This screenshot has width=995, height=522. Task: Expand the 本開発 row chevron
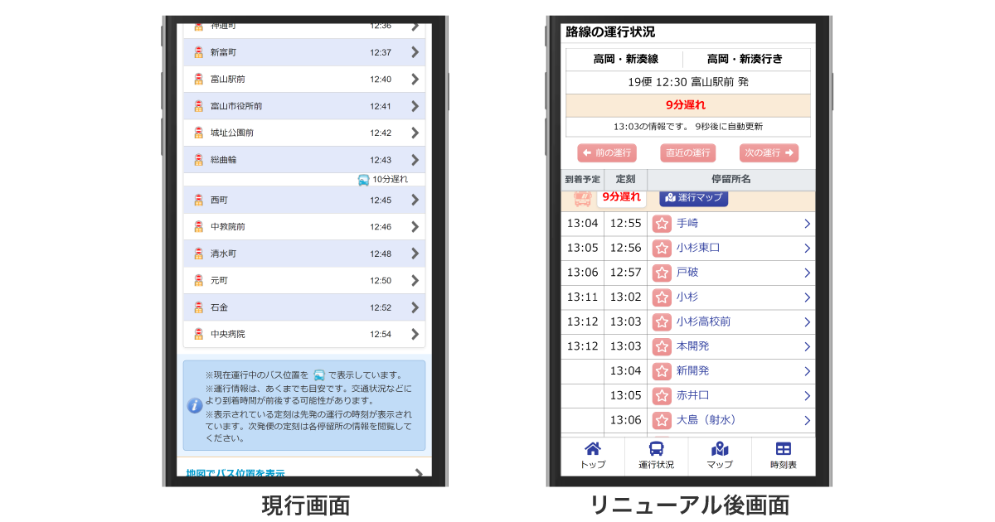(x=807, y=346)
